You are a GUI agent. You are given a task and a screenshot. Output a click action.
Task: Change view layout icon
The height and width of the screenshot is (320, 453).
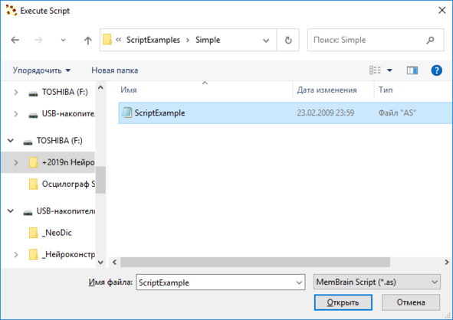(375, 70)
